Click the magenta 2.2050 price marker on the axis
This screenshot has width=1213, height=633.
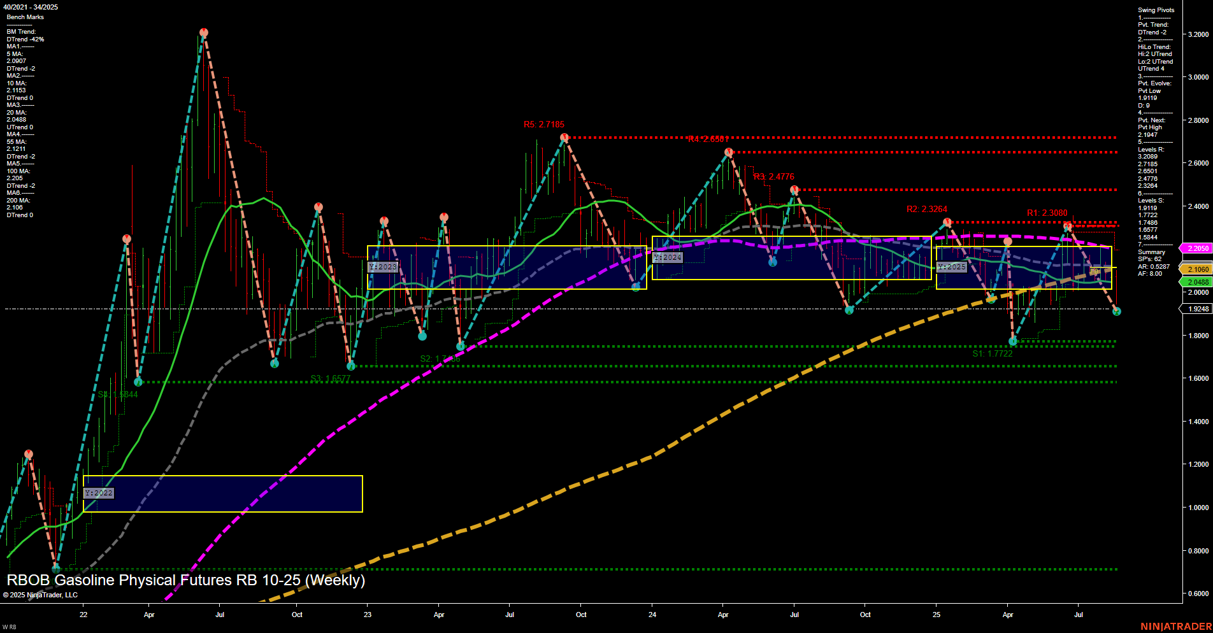tap(1198, 248)
